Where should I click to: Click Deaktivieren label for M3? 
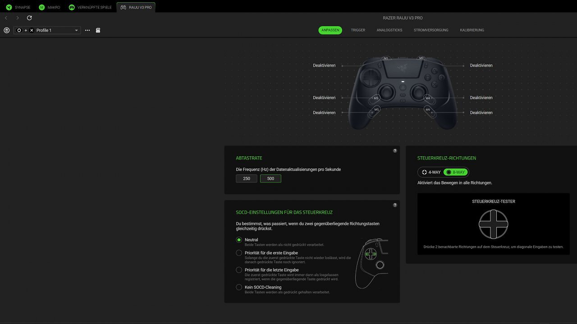click(324, 98)
